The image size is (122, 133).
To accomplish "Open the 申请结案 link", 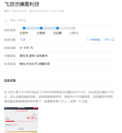I will (x=95, y=40).
